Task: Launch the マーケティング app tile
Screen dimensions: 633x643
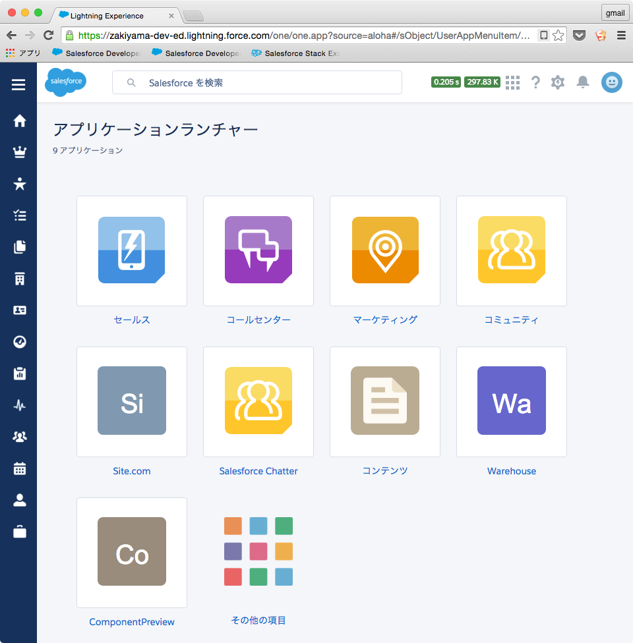Action: coord(385,250)
